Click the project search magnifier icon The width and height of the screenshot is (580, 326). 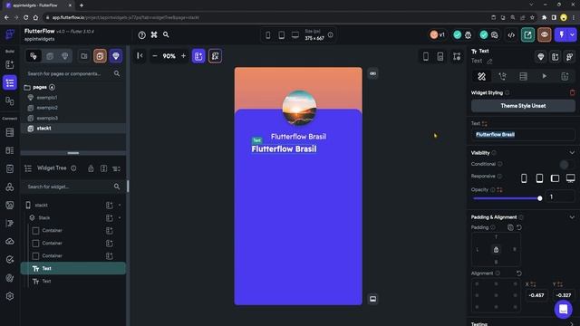(x=166, y=34)
